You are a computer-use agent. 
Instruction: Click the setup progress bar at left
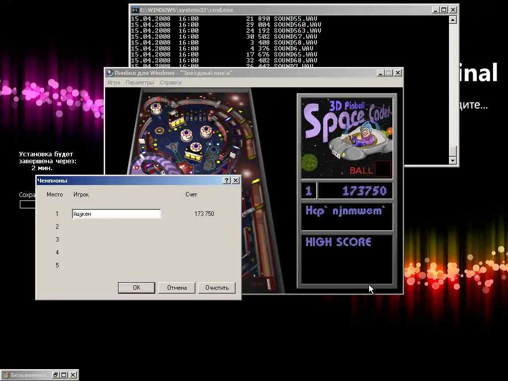28,204
